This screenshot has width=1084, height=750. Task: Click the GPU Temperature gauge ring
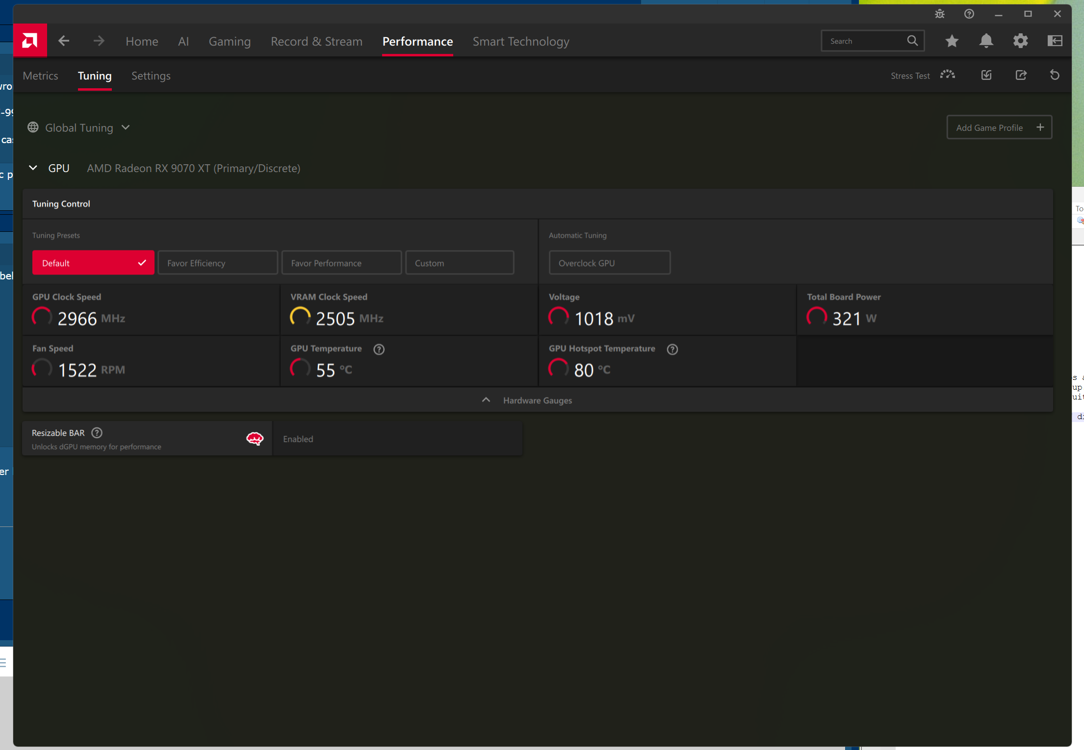point(300,369)
